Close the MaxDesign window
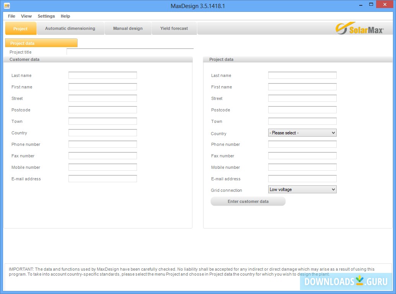This screenshot has width=396, height=294. tap(385, 4)
